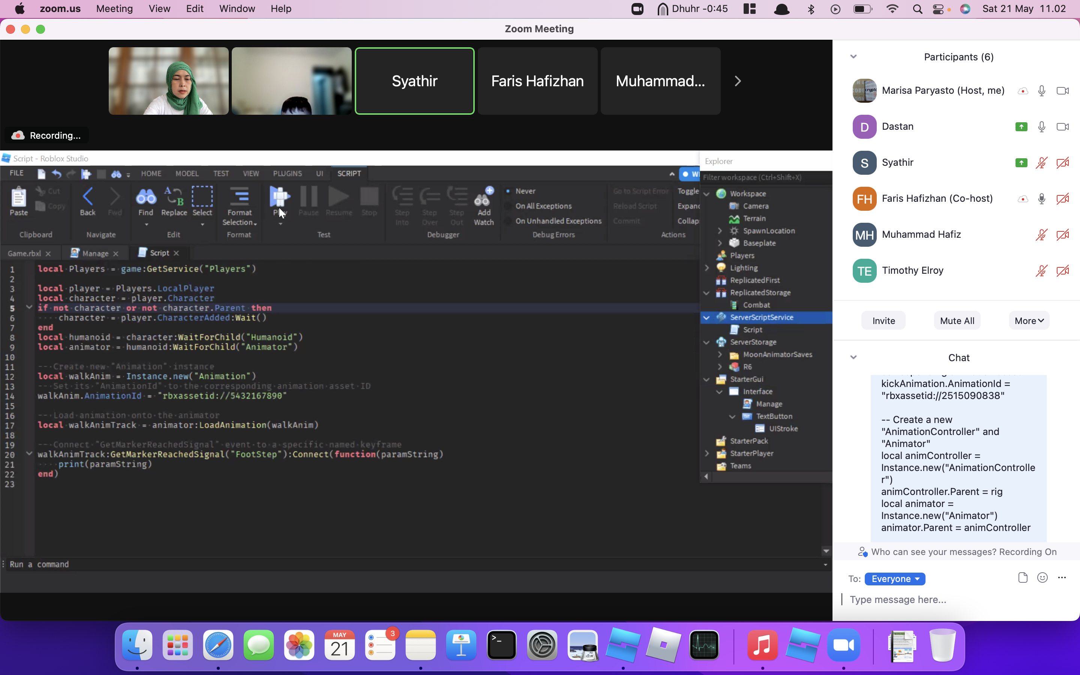Click the Spotlight search icon in menu bar

pyautogui.click(x=917, y=9)
